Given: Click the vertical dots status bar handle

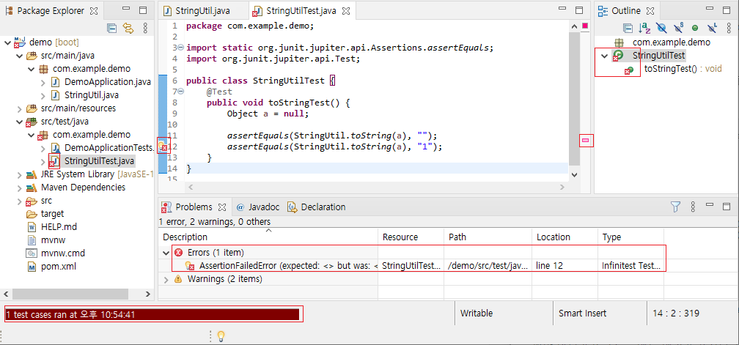Looking at the screenshot, I should click(x=210, y=336).
